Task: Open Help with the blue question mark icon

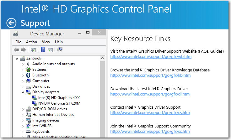Action: coord(43,49)
